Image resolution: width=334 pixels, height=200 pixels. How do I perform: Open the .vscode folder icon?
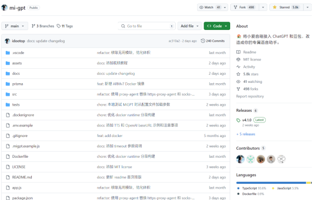coord(8,53)
